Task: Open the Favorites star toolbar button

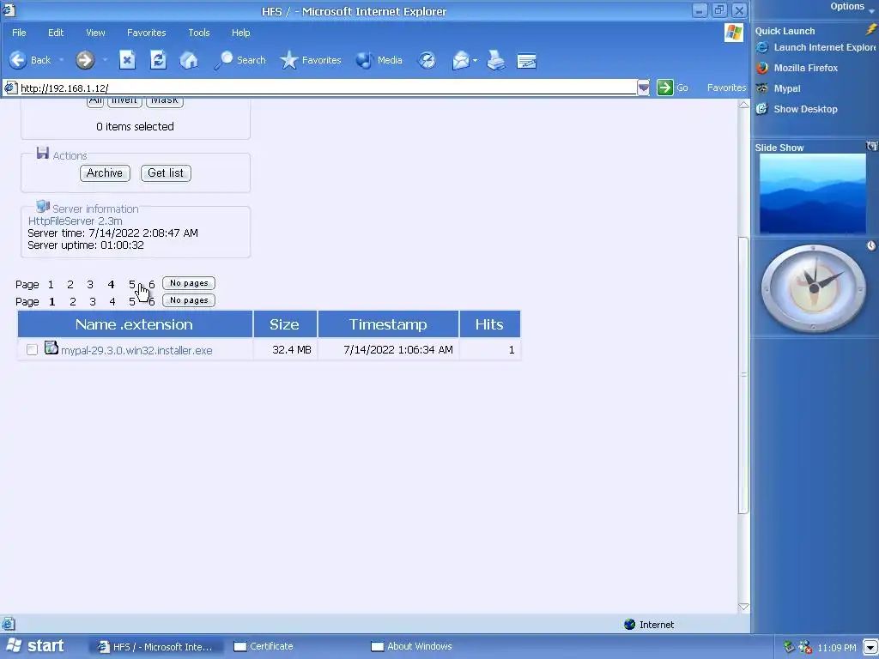Action: point(310,60)
